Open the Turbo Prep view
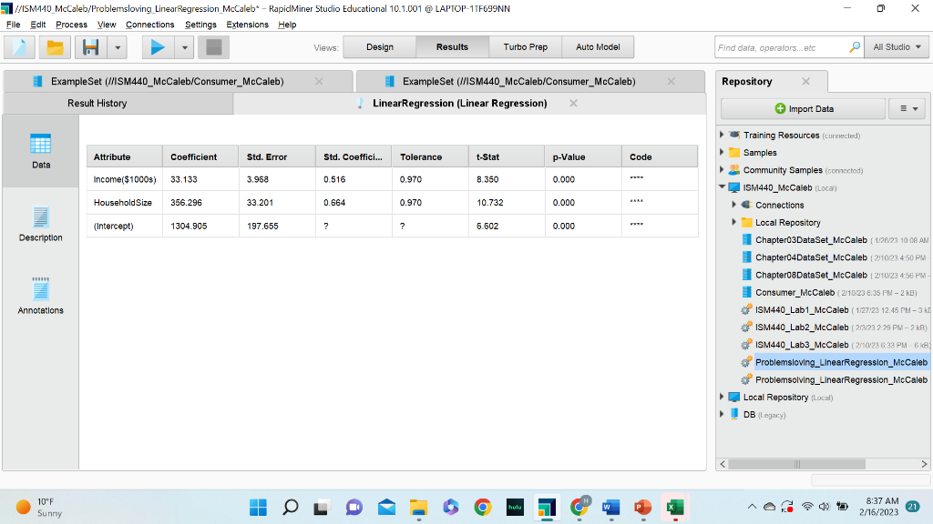This screenshot has height=524, width=933. click(526, 47)
